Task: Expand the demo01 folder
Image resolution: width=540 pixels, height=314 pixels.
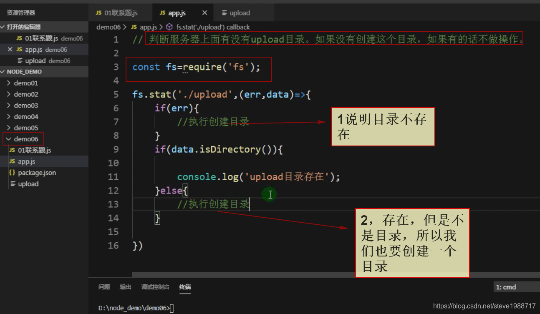Action: tap(44, 83)
